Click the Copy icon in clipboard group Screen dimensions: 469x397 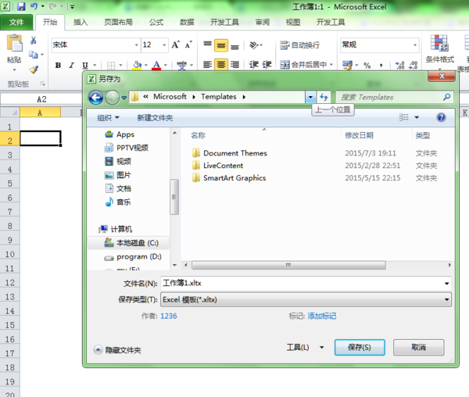click(33, 55)
